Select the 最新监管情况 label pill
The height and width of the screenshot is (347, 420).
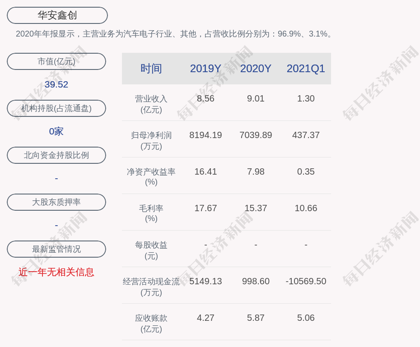coord(56,249)
